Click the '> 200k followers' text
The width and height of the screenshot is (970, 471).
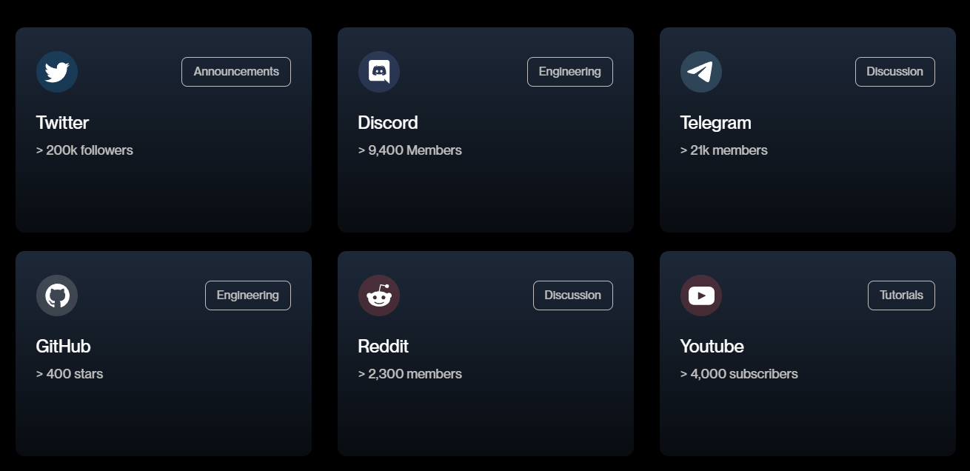point(84,150)
